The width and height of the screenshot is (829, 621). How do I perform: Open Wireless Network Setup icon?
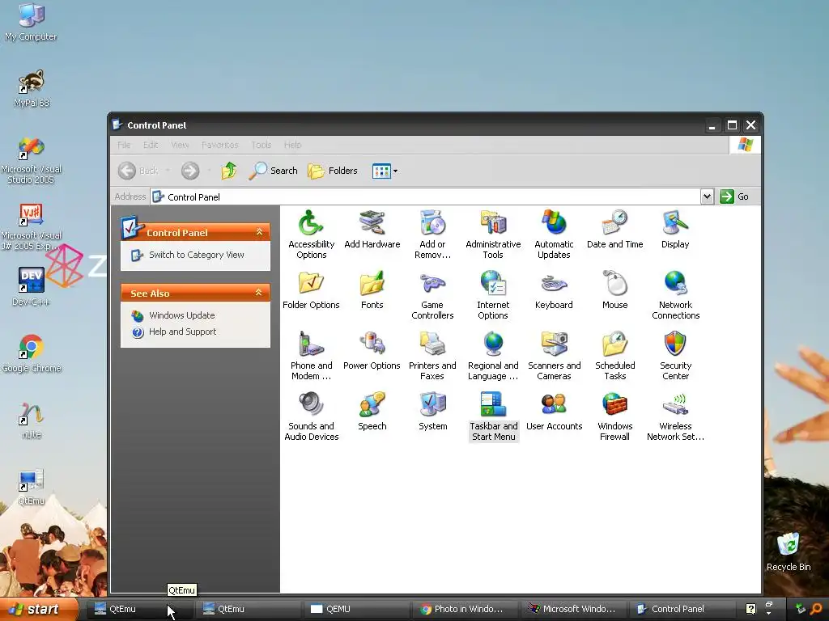click(675, 416)
